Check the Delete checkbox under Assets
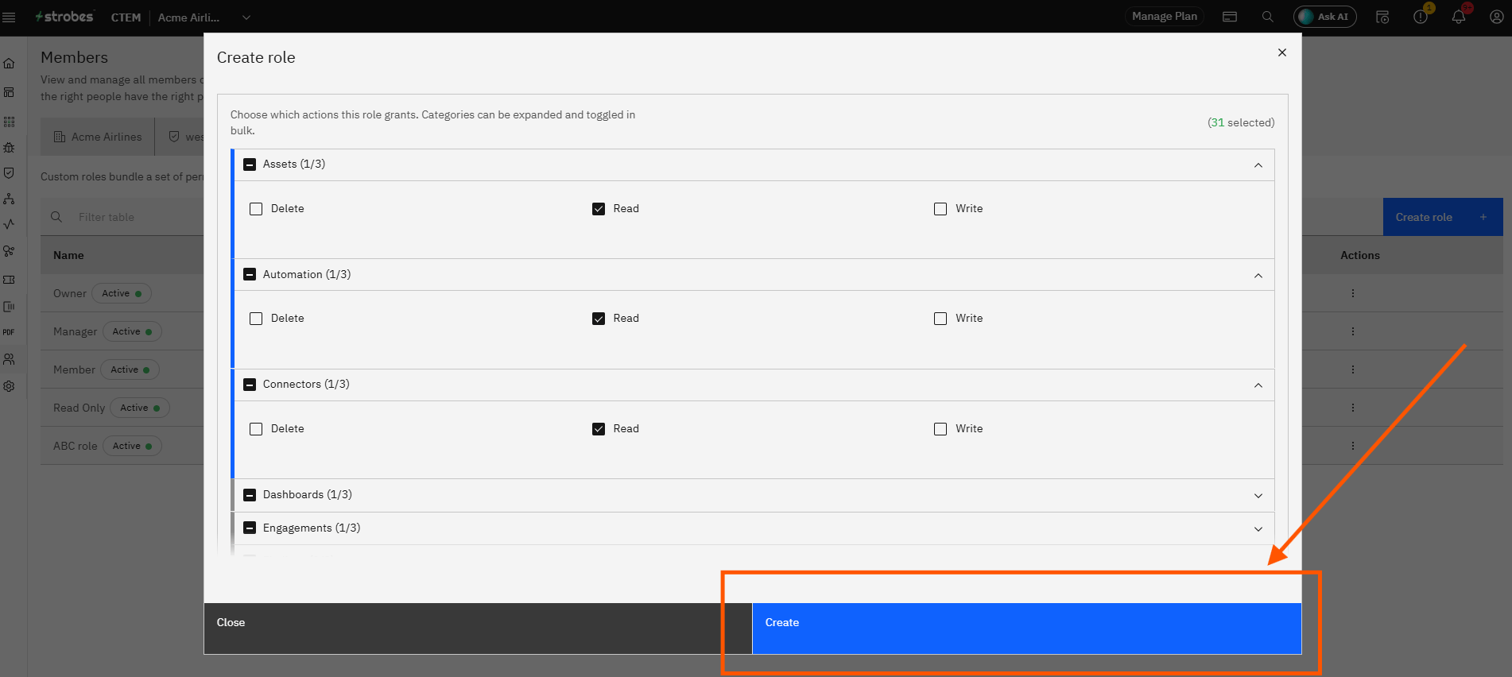The image size is (1512, 677). coord(256,209)
